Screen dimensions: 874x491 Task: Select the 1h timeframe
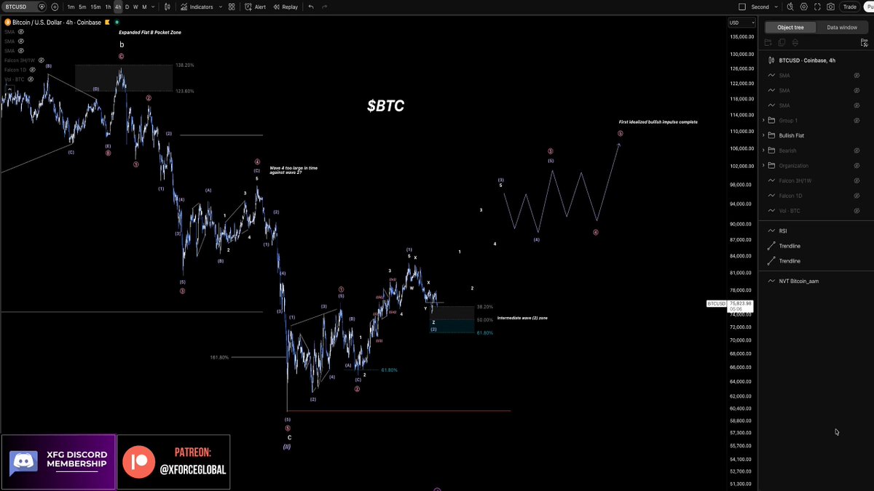108,7
